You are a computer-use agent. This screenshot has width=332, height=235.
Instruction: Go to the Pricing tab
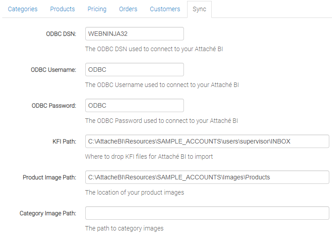coord(97,9)
